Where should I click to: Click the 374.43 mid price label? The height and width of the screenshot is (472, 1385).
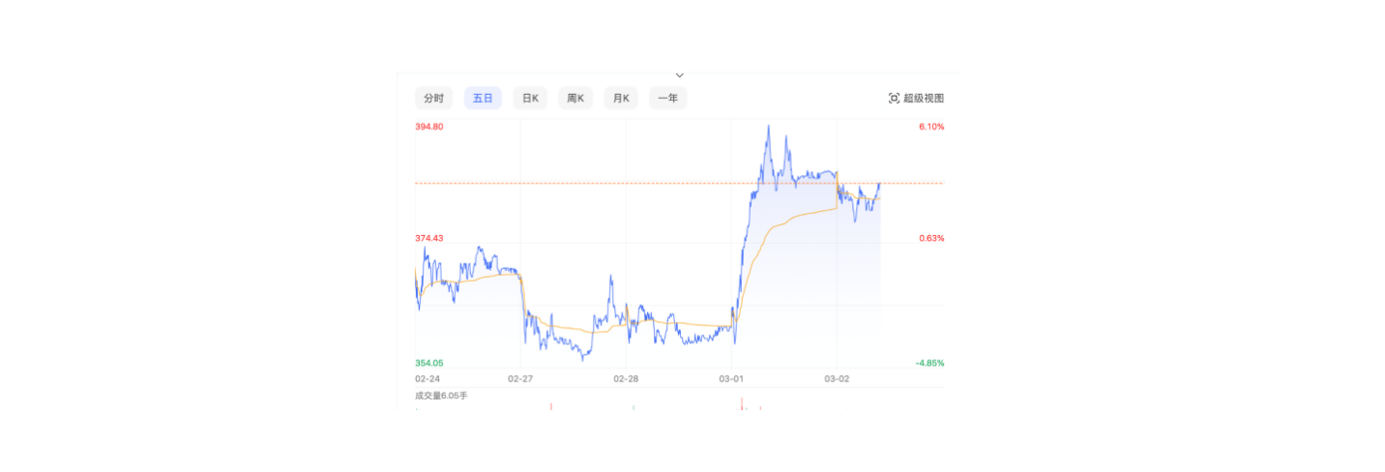(x=429, y=239)
